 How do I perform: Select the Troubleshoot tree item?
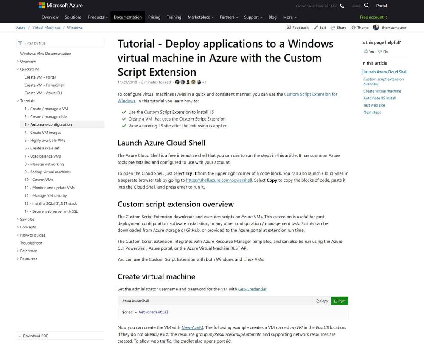31,243
